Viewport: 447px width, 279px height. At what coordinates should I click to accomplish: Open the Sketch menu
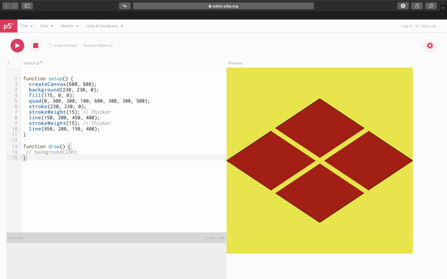point(69,26)
